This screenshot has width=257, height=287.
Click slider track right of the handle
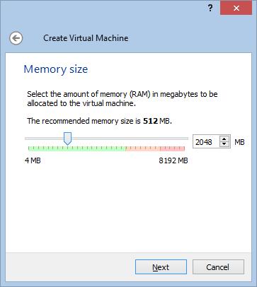130,139
